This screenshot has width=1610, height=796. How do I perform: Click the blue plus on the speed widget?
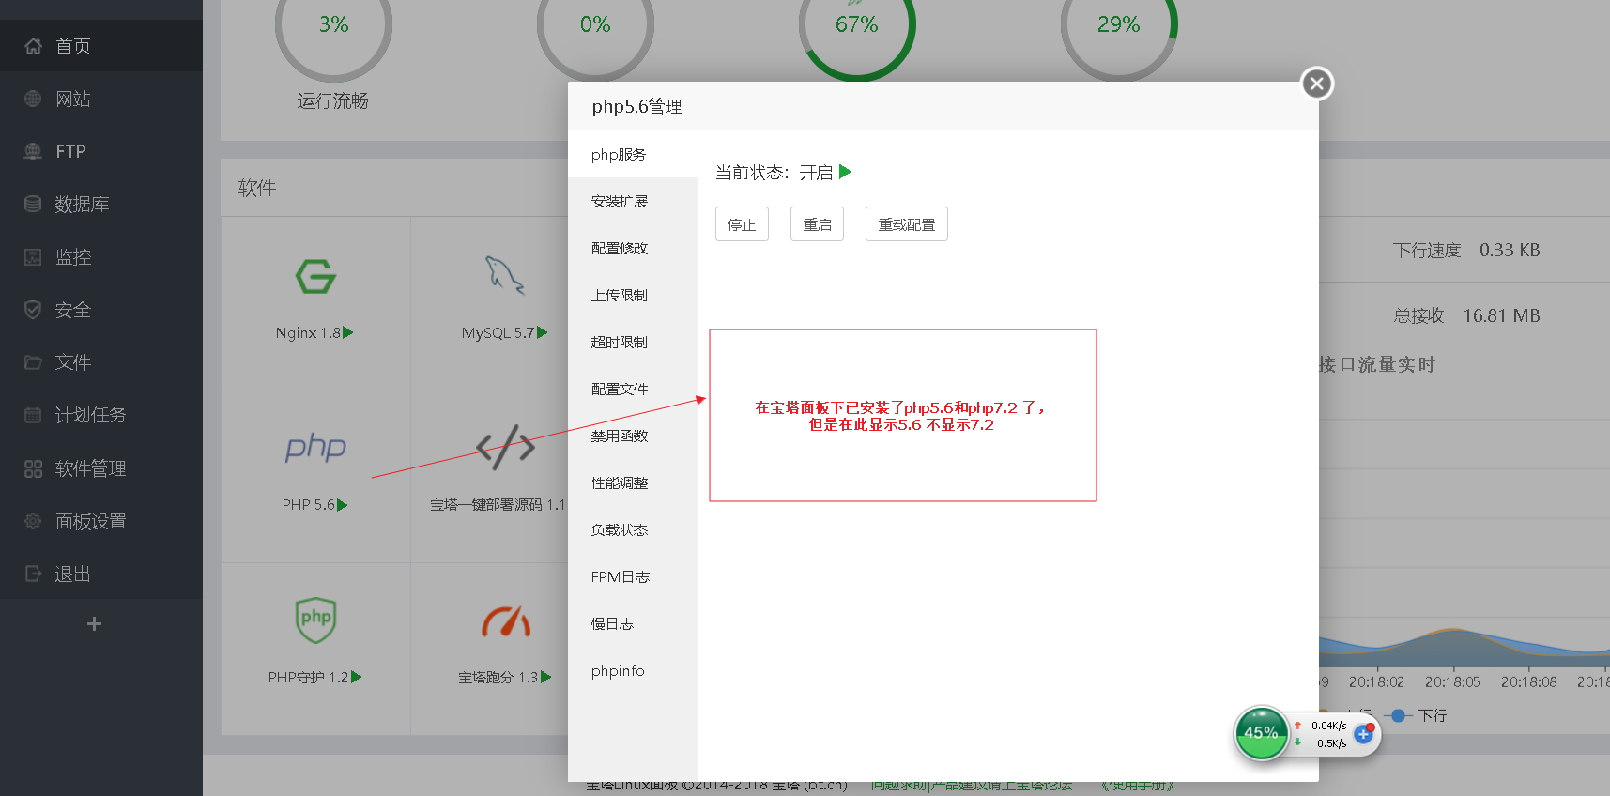[1364, 734]
